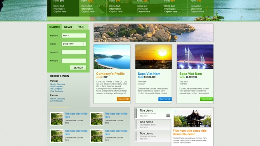Open the blue Sapa Viet Nam heading

coord(149,74)
